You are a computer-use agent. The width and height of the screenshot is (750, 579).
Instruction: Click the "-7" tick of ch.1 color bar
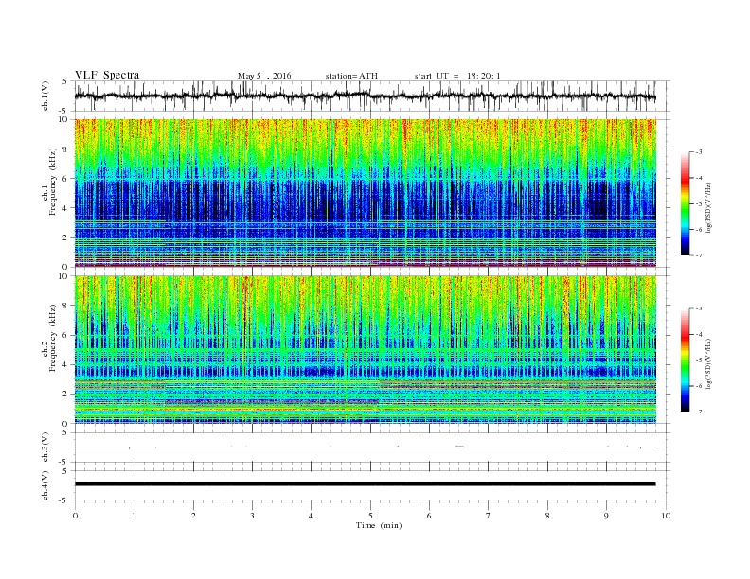[699, 255]
